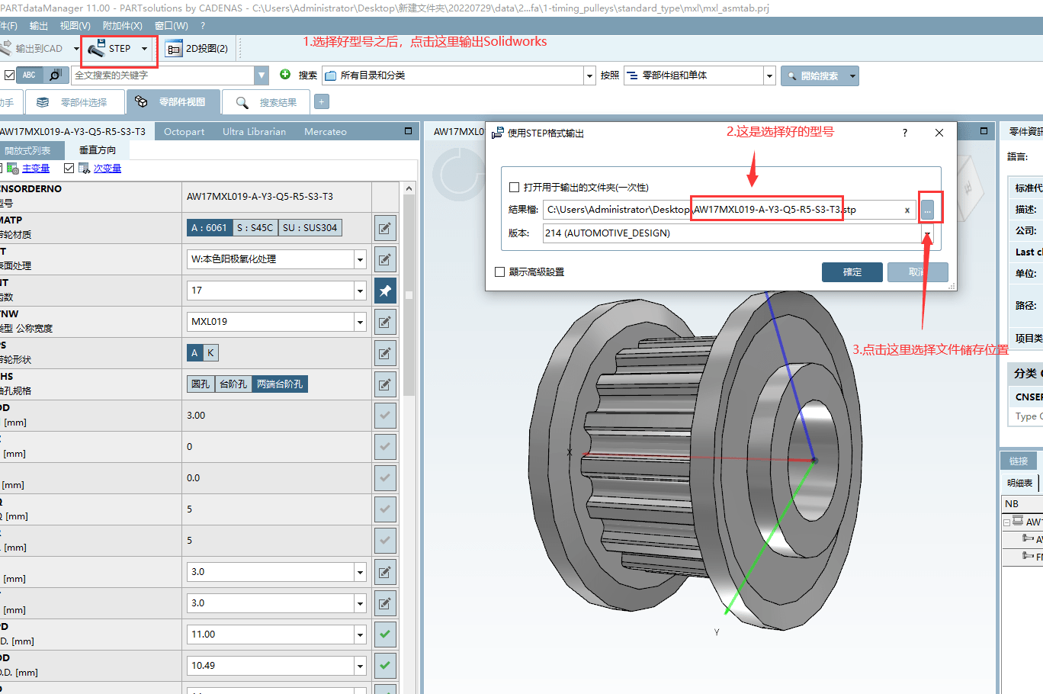Check the 顯示高級設置 checkbox
Image resolution: width=1043 pixels, height=694 pixels.
click(x=500, y=271)
